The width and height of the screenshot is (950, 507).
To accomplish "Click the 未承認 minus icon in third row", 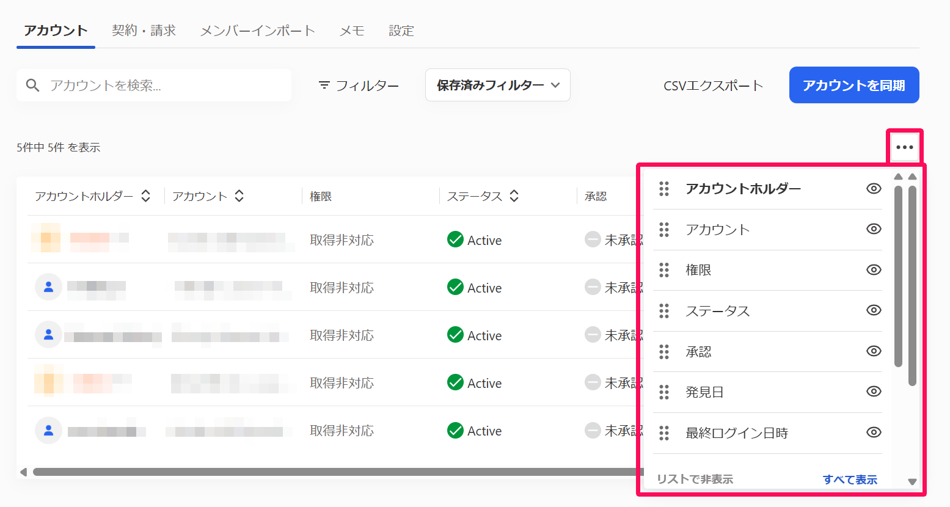I will tap(593, 335).
